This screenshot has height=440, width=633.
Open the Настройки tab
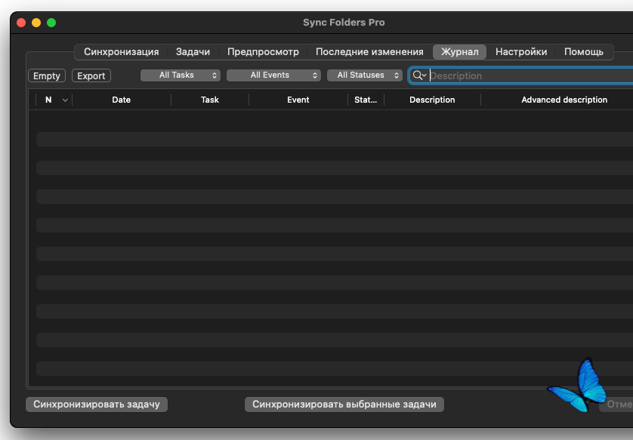coord(521,52)
